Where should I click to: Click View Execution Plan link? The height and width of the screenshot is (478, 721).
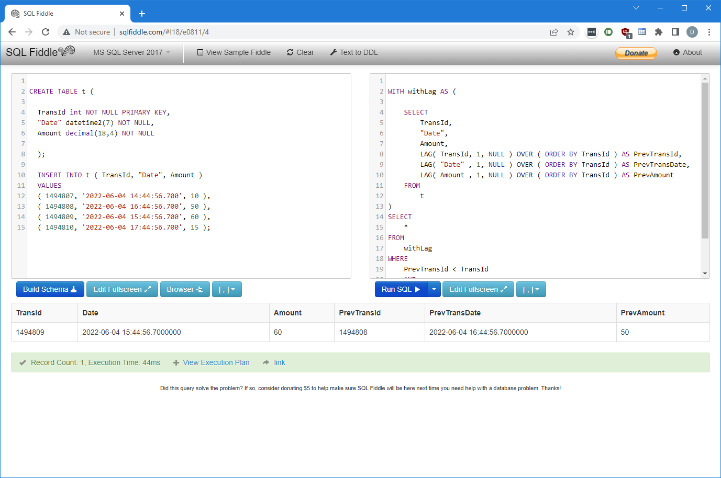(216, 362)
